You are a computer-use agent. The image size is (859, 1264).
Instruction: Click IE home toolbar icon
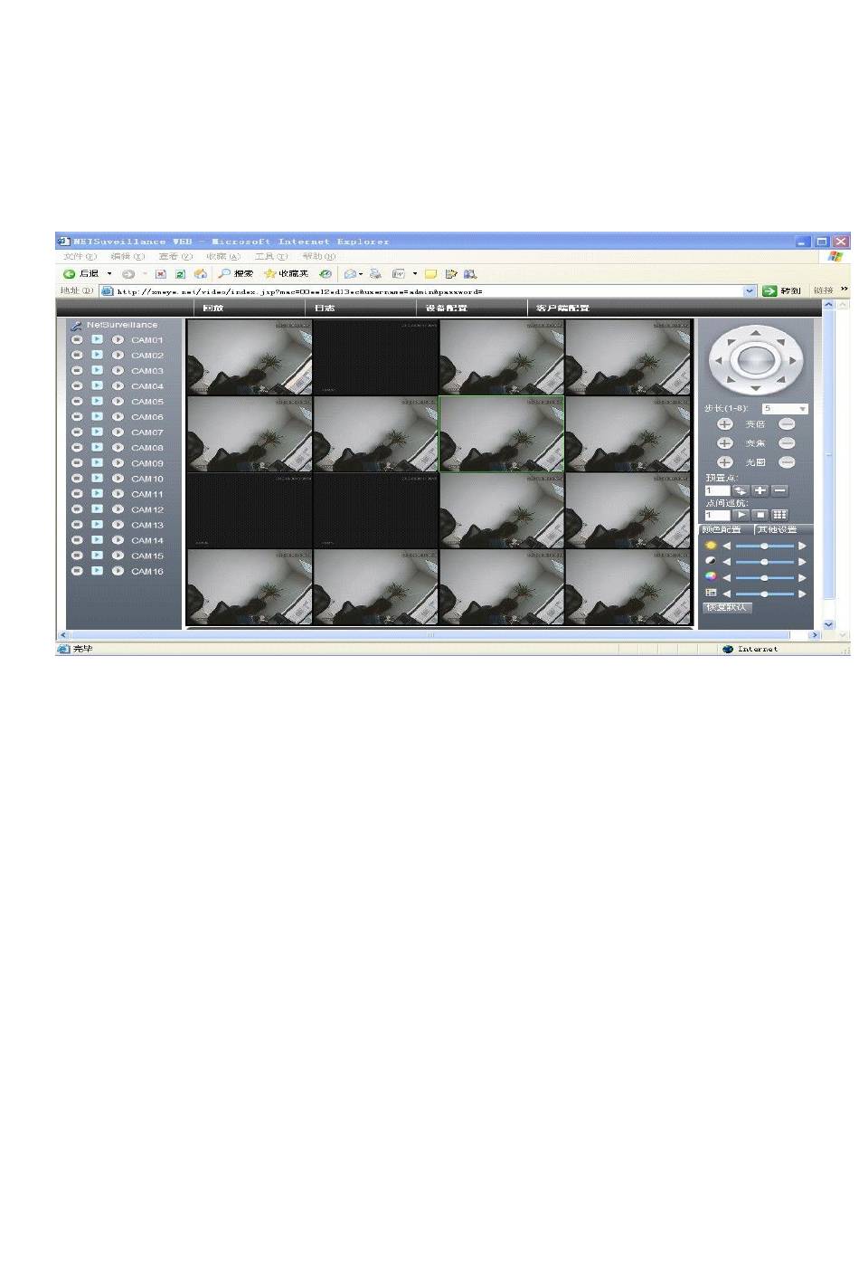pyautogui.click(x=200, y=273)
